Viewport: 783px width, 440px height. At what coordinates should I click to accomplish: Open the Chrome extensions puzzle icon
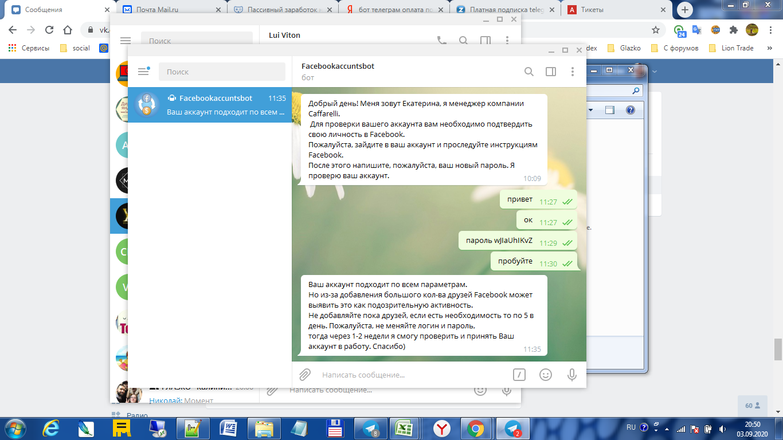coord(734,30)
